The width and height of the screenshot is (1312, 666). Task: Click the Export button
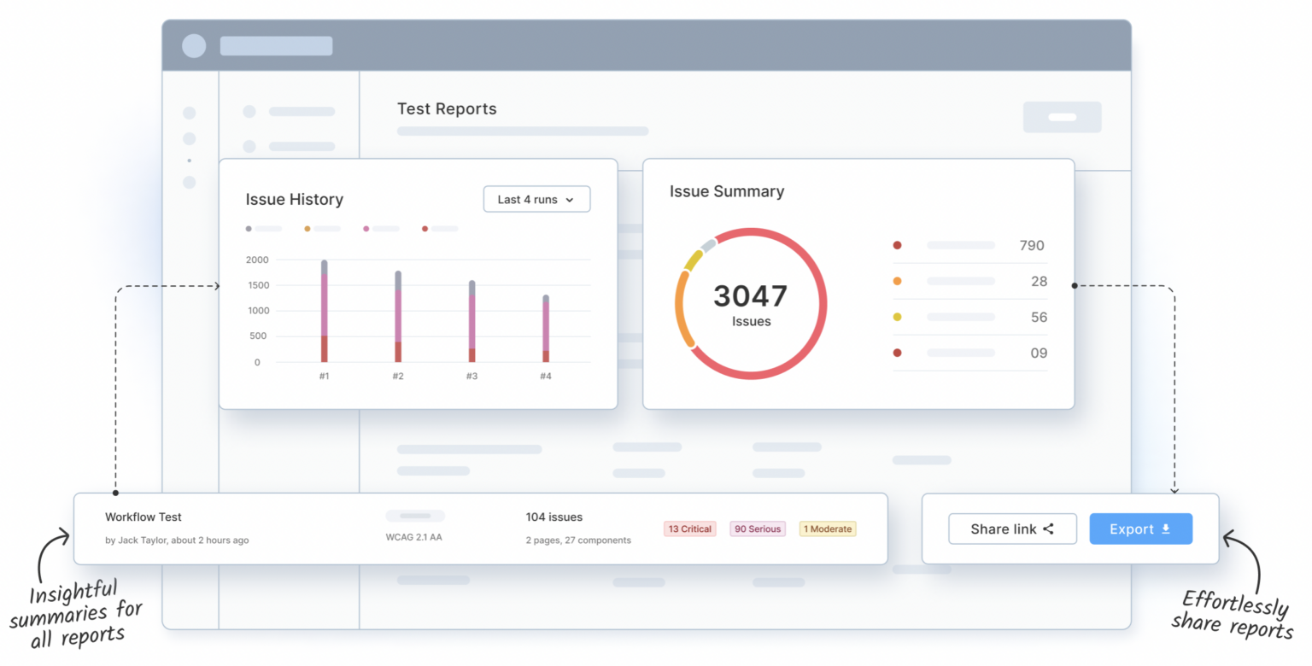pos(1141,528)
